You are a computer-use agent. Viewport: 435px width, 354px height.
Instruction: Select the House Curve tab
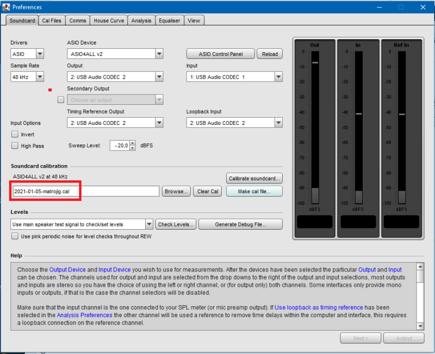point(109,21)
